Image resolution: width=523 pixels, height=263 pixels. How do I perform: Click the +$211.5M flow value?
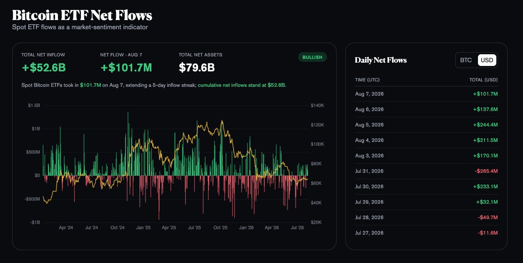tap(485, 140)
